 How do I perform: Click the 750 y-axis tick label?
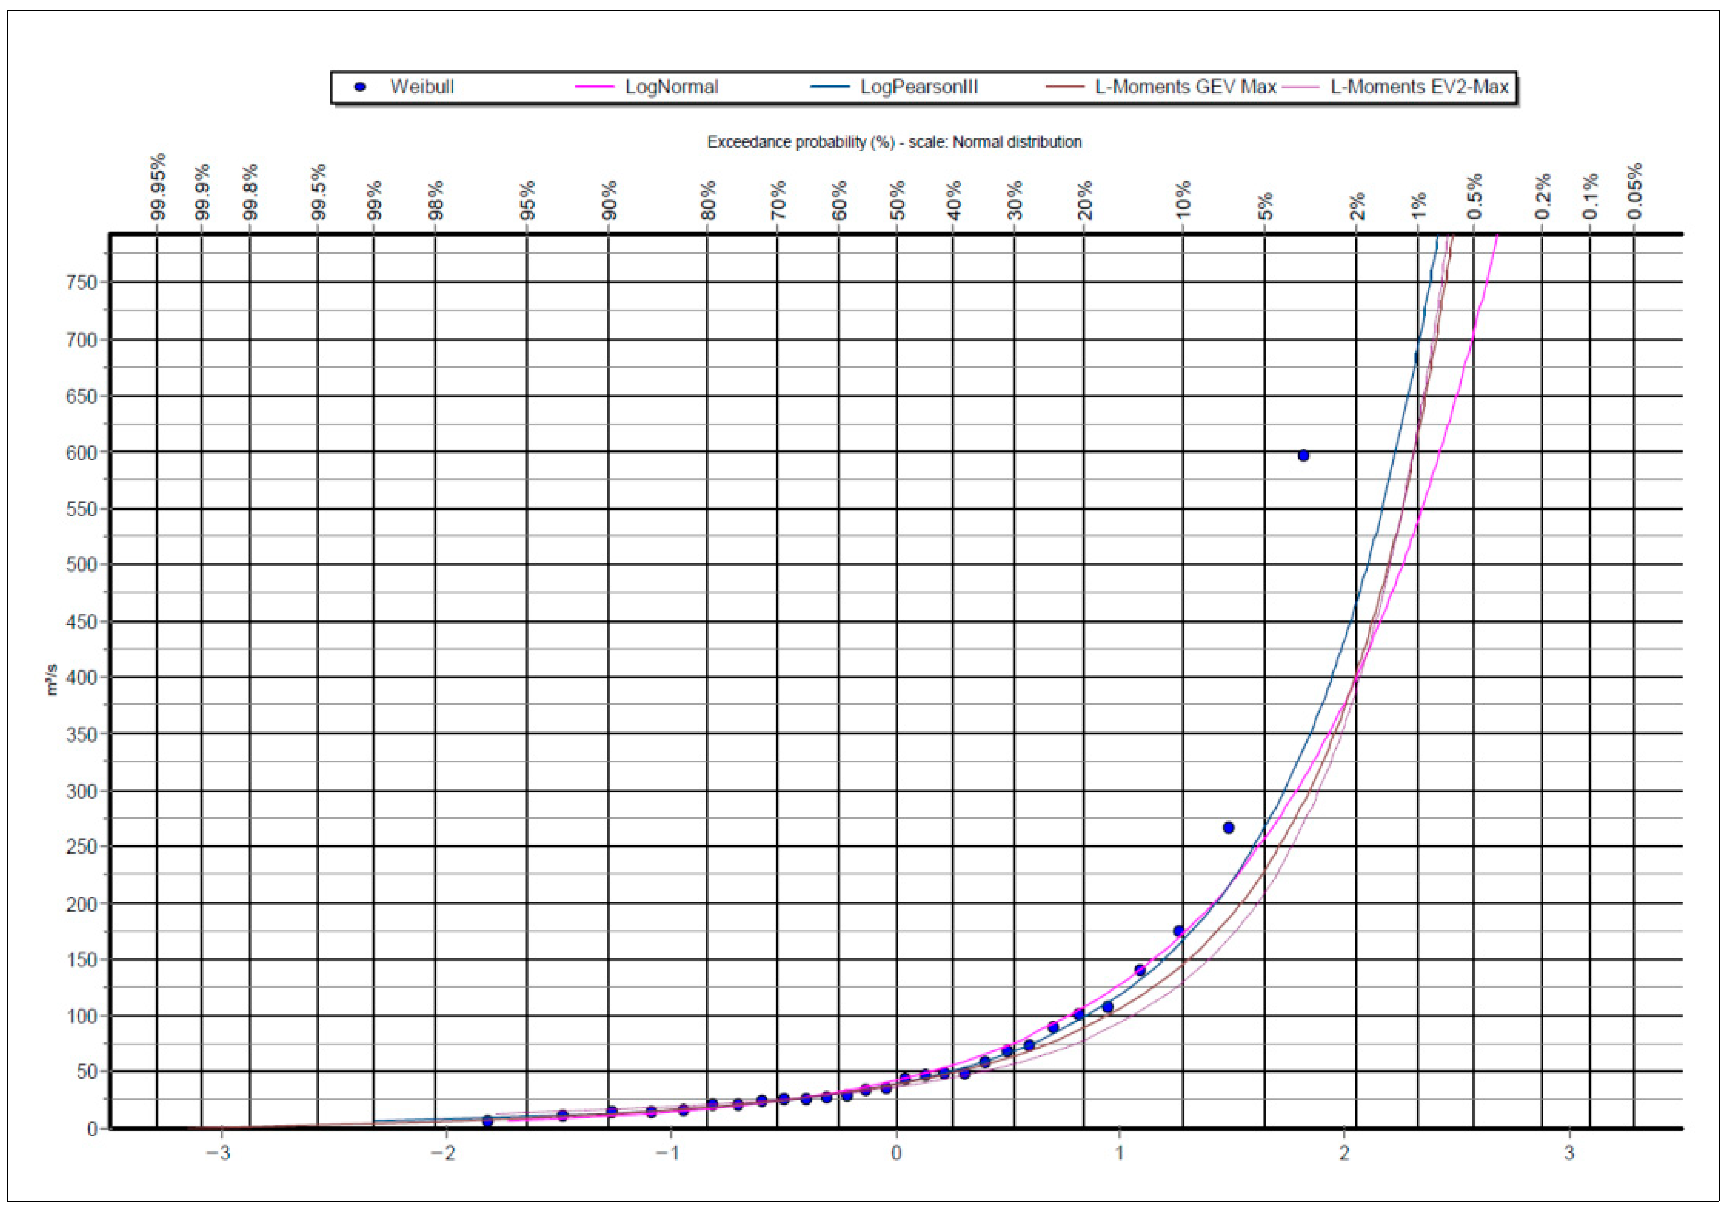[x=82, y=283]
